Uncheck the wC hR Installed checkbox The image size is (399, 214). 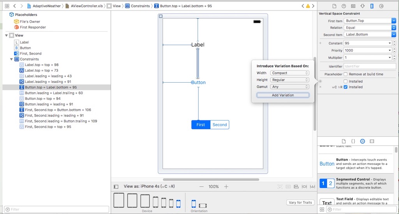tap(346, 87)
